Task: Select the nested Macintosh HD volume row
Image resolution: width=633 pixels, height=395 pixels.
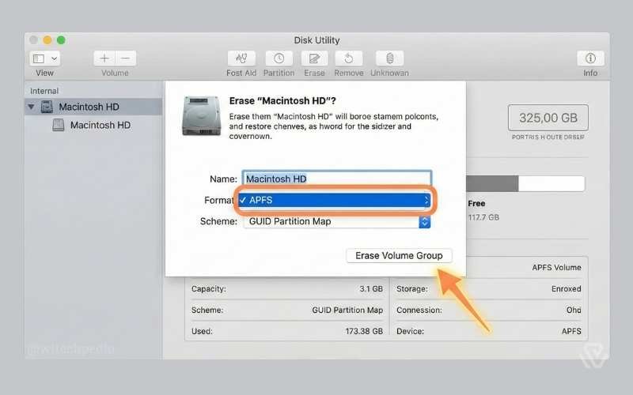Action: click(x=93, y=125)
